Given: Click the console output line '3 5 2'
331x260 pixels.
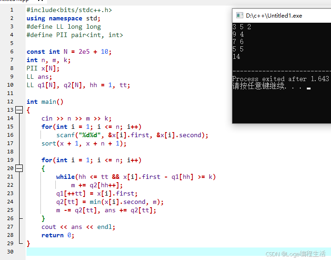Looking at the screenshot, I should [242, 27].
